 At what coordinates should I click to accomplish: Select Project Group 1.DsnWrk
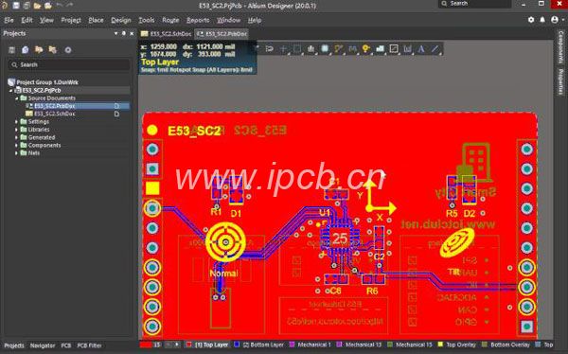47,82
